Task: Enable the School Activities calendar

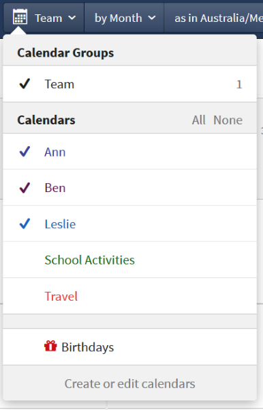Action: [x=130, y=260]
